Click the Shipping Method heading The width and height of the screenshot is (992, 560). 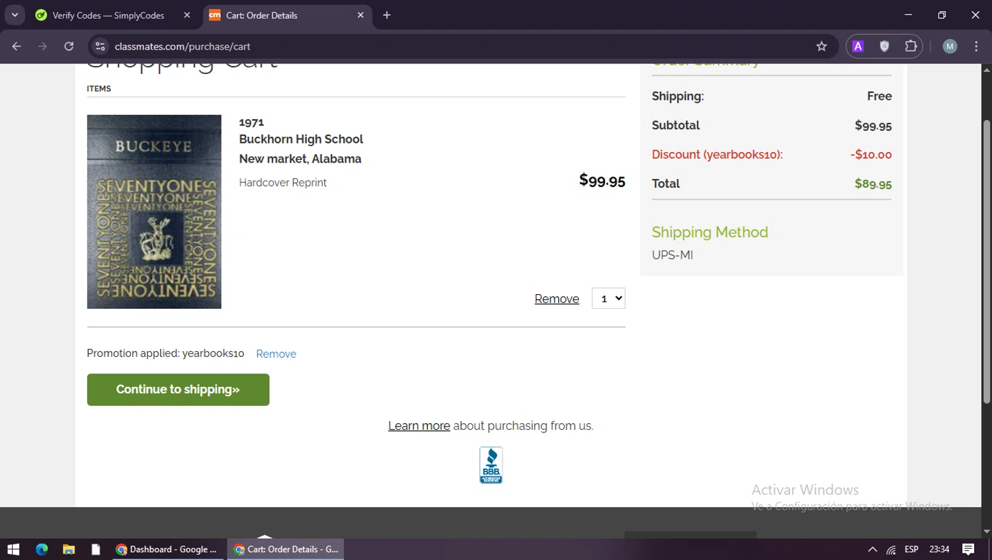710,232
